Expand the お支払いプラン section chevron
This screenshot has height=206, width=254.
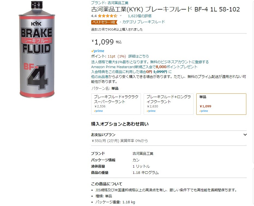tap(245, 135)
